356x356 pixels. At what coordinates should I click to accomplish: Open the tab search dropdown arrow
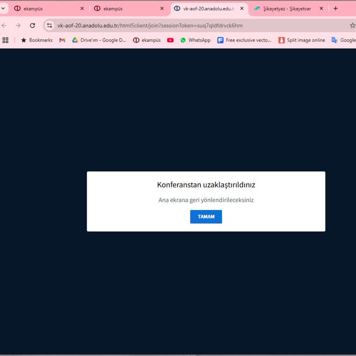(3, 9)
